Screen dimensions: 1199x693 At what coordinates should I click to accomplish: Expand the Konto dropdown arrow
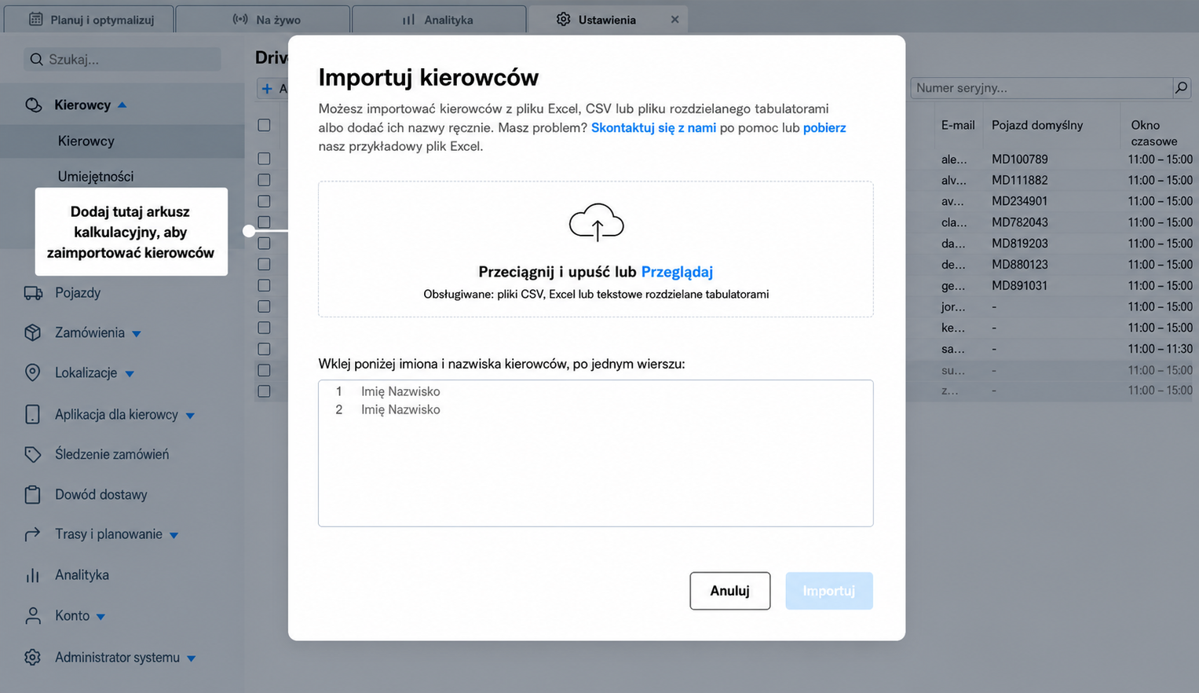pyautogui.click(x=101, y=618)
